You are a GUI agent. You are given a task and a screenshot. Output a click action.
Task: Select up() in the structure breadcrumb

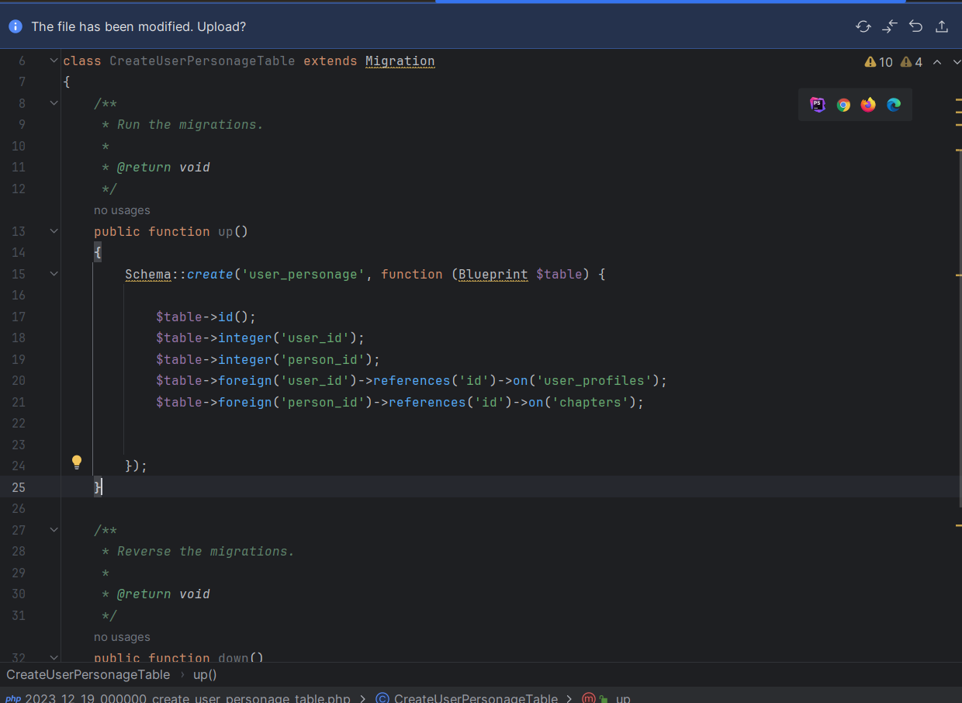[x=205, y=674]
